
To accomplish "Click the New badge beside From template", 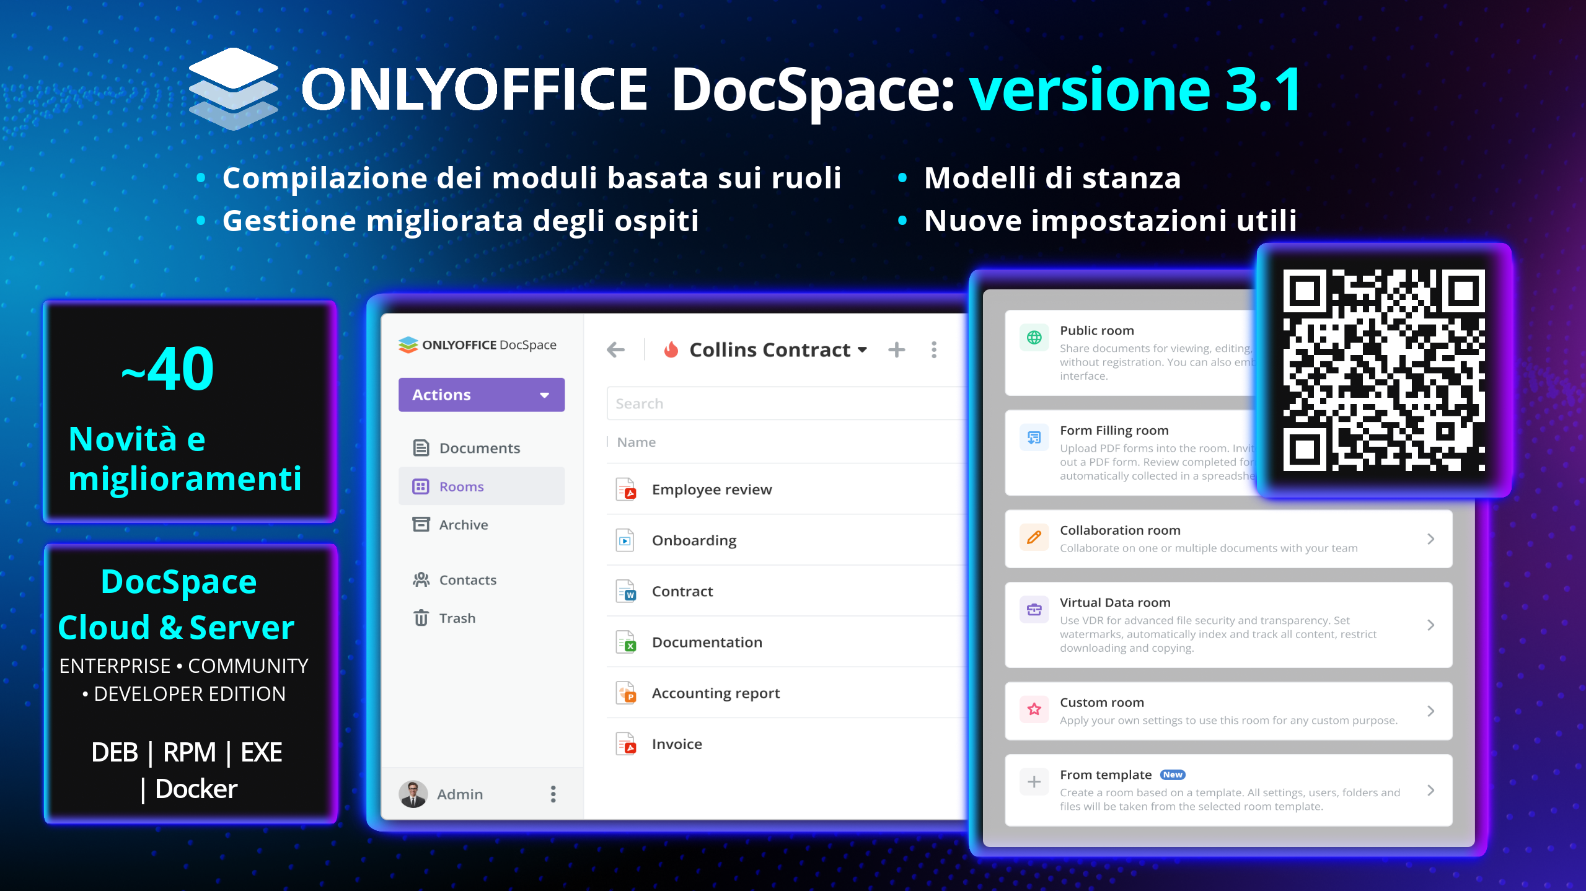I will click(x=1172, y=775).
